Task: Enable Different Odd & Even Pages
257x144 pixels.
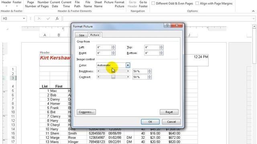Action: pyautogui.click(x=172, y=3)
